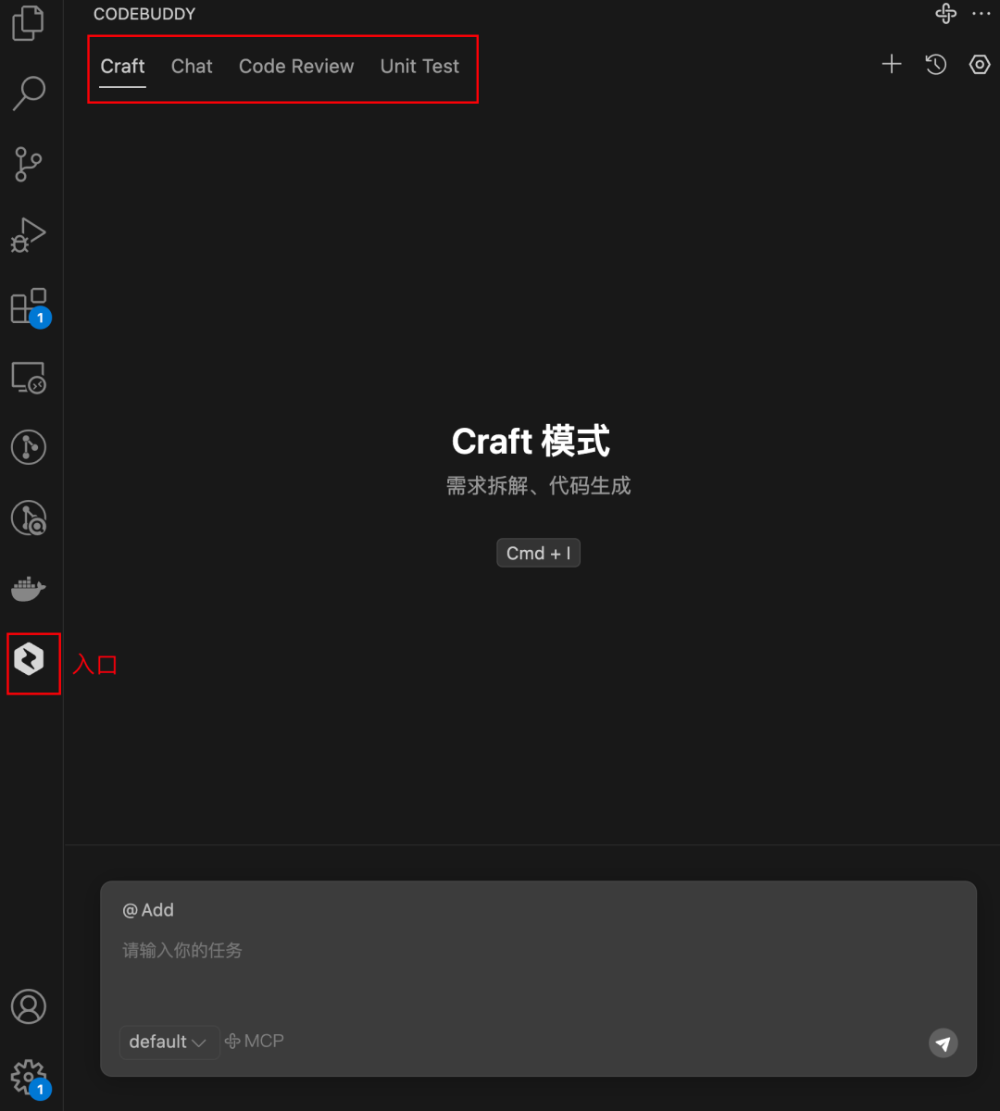Expand the default model dropdown

coord(169,1042)
